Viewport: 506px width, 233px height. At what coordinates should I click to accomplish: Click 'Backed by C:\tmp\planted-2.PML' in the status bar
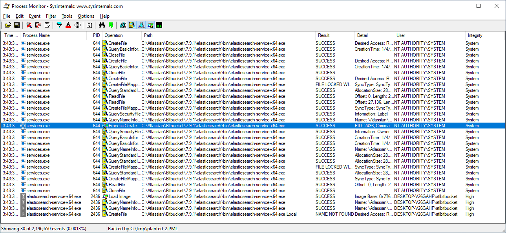pos(142,228)
